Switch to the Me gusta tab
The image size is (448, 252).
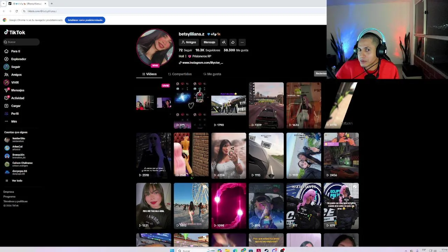click(212, 74)
